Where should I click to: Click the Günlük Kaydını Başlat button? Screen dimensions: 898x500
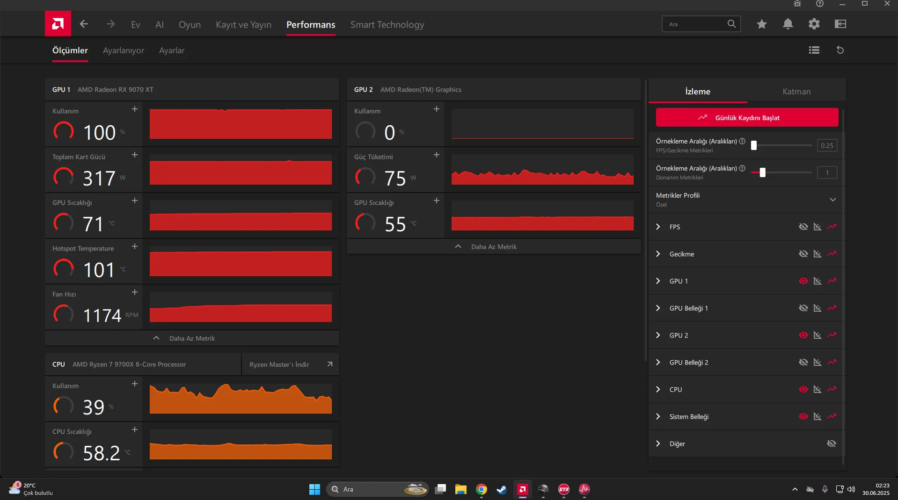(x=746, y=118)
